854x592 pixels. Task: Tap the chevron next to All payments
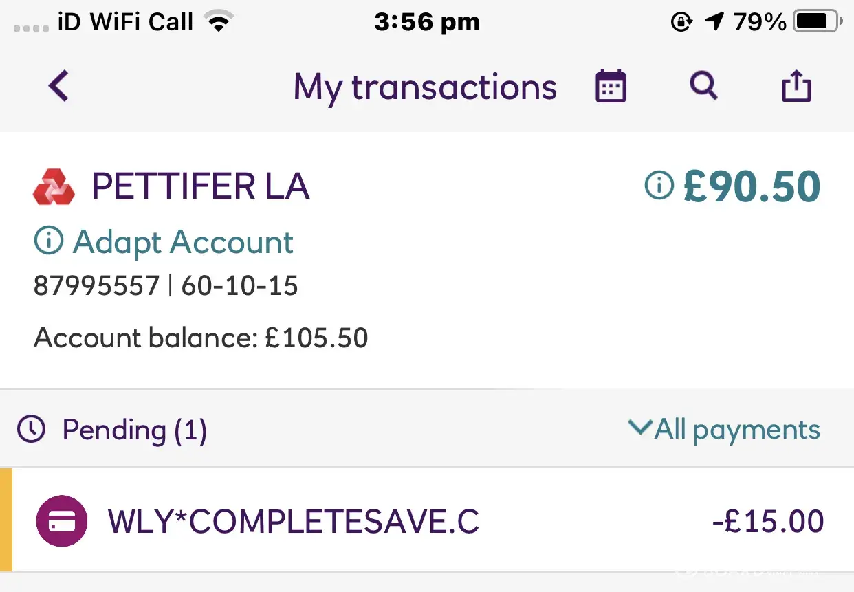[639, 428]
